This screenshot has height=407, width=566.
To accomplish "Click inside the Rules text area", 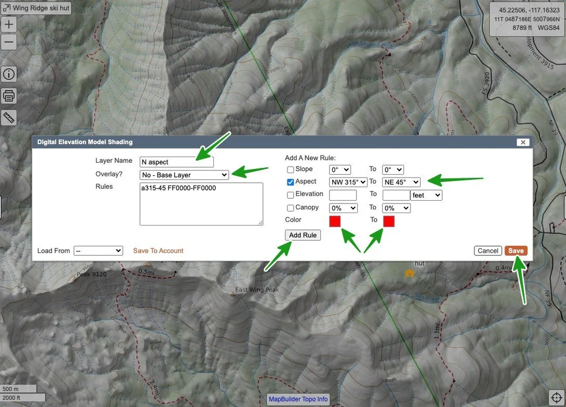I will [x=201, y=203].
